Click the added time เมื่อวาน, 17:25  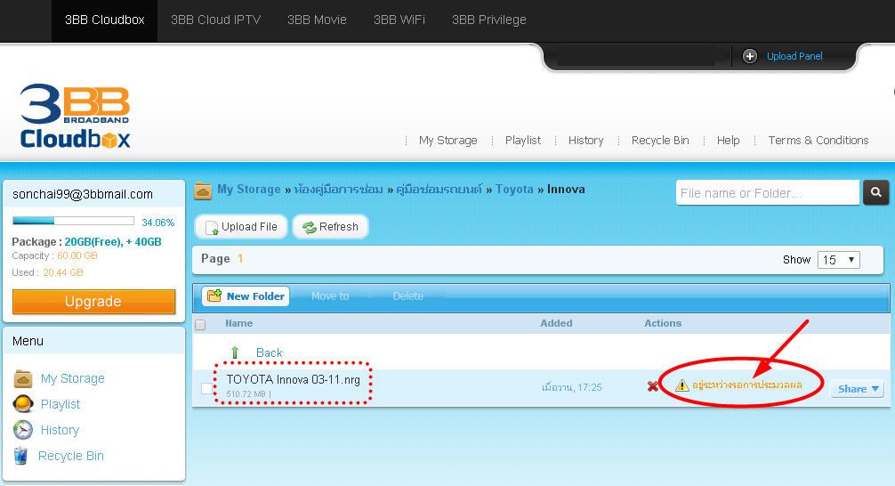pyautogui.click(x=572, y=387)
